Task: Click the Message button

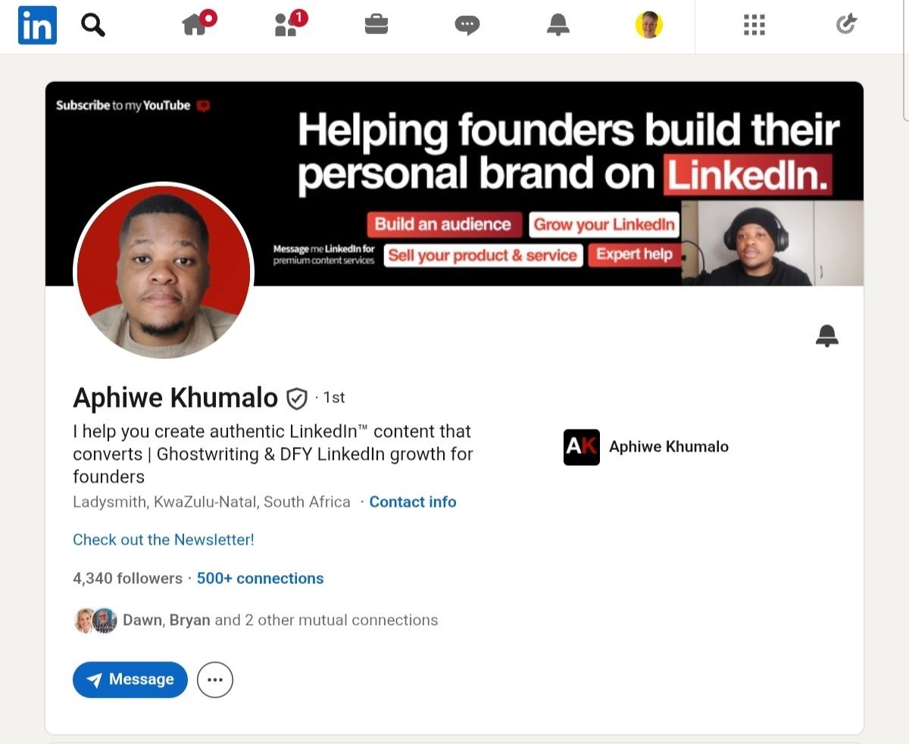Action: pos(130,680)
